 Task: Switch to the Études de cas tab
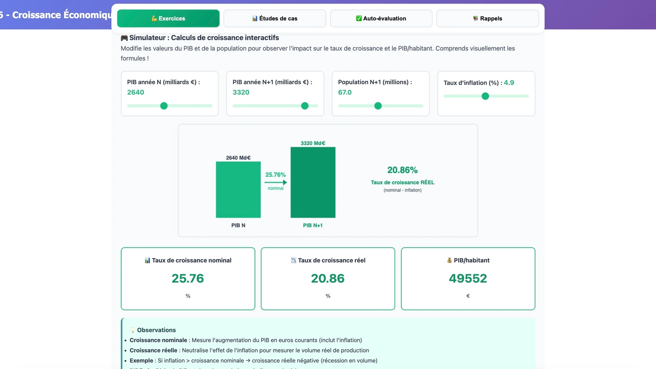[274, 18]
